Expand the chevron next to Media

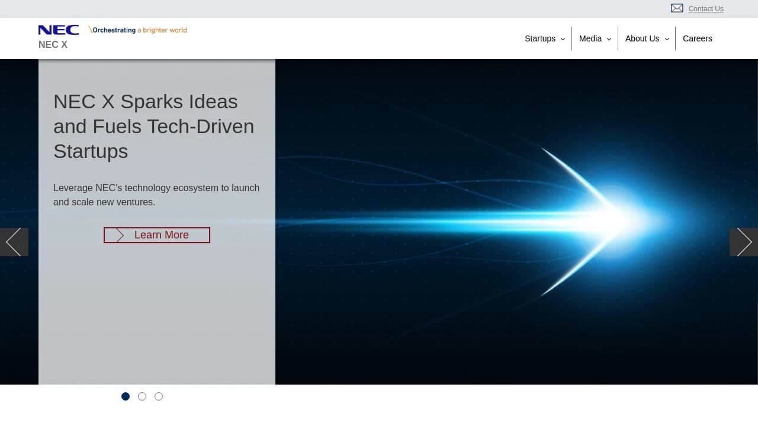(609, 39)
